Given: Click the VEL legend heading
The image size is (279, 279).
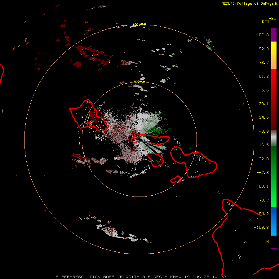Looking at the screenshot, I should pyautogui.click(x=272, y=19).
